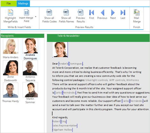Image resolution: width=150 pixels, height=133 pixels.
Task: Open the File tab
Action: point(9,4)
